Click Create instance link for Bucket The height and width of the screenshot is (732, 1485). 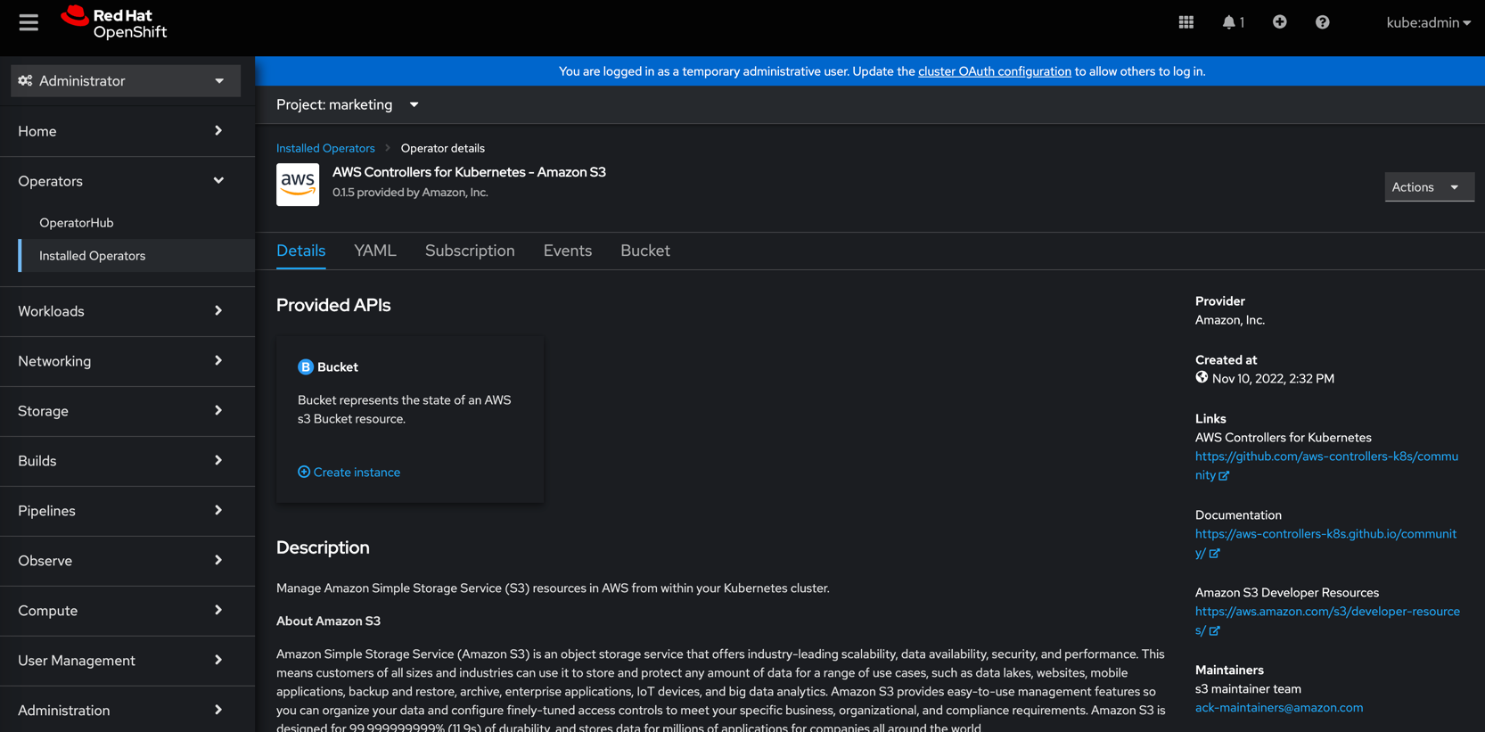[x=356, y=473]
